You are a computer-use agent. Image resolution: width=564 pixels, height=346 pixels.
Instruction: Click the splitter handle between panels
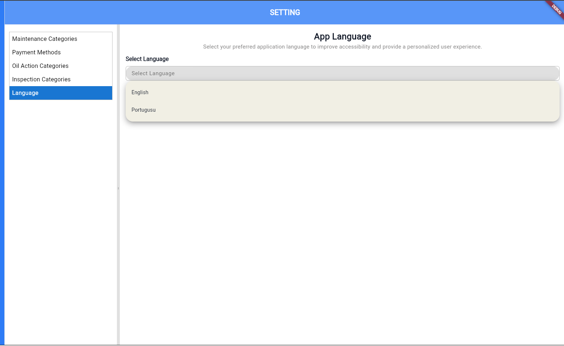point(118,188)
